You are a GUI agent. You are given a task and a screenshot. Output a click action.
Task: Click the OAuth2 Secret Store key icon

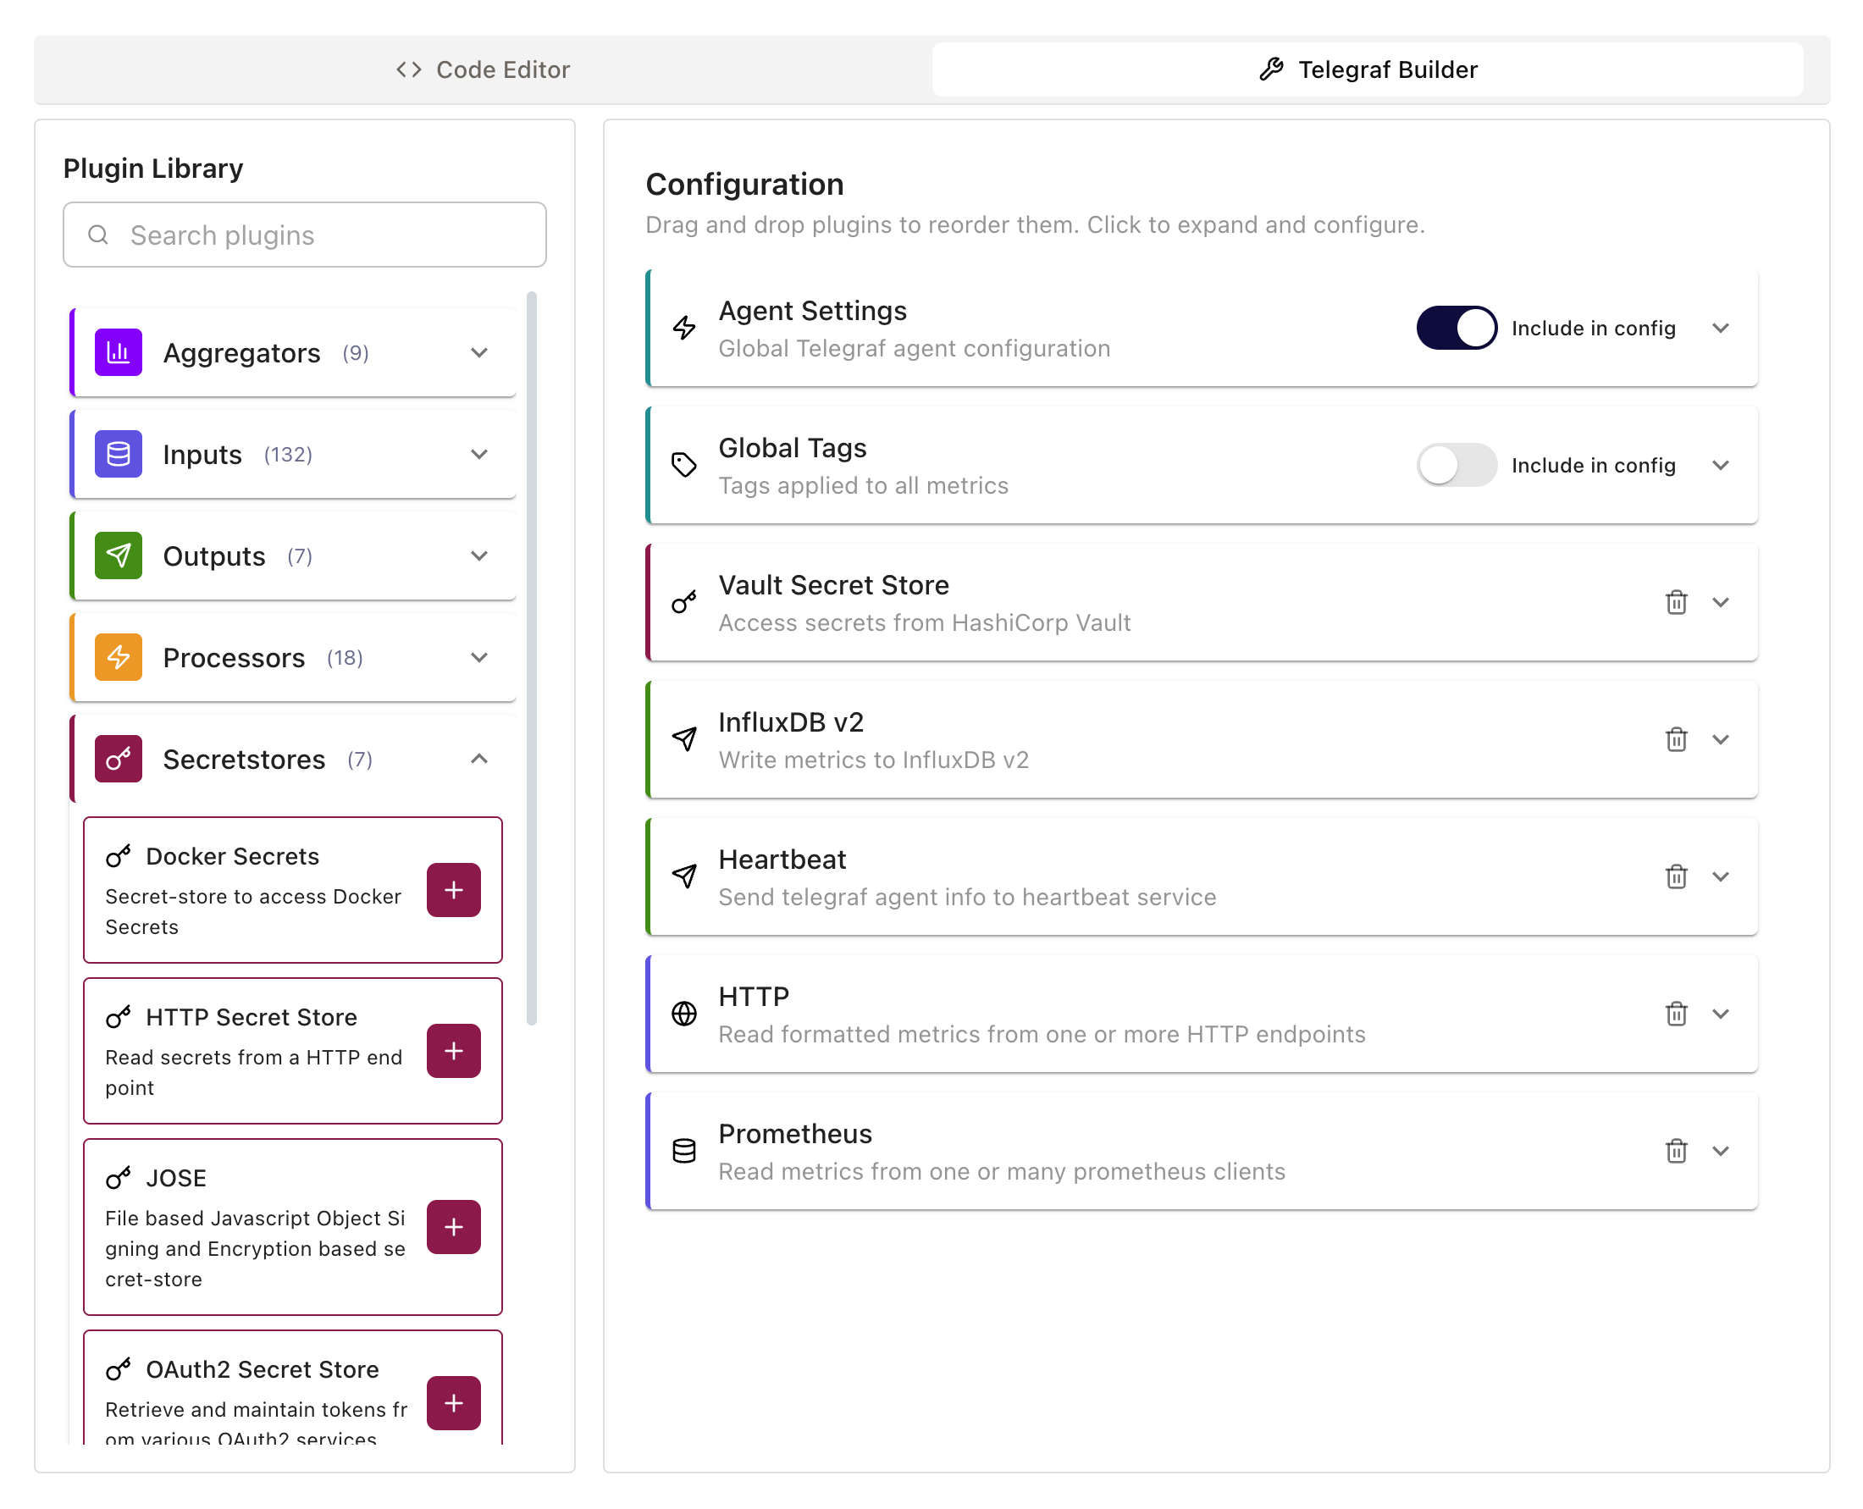119,1369
